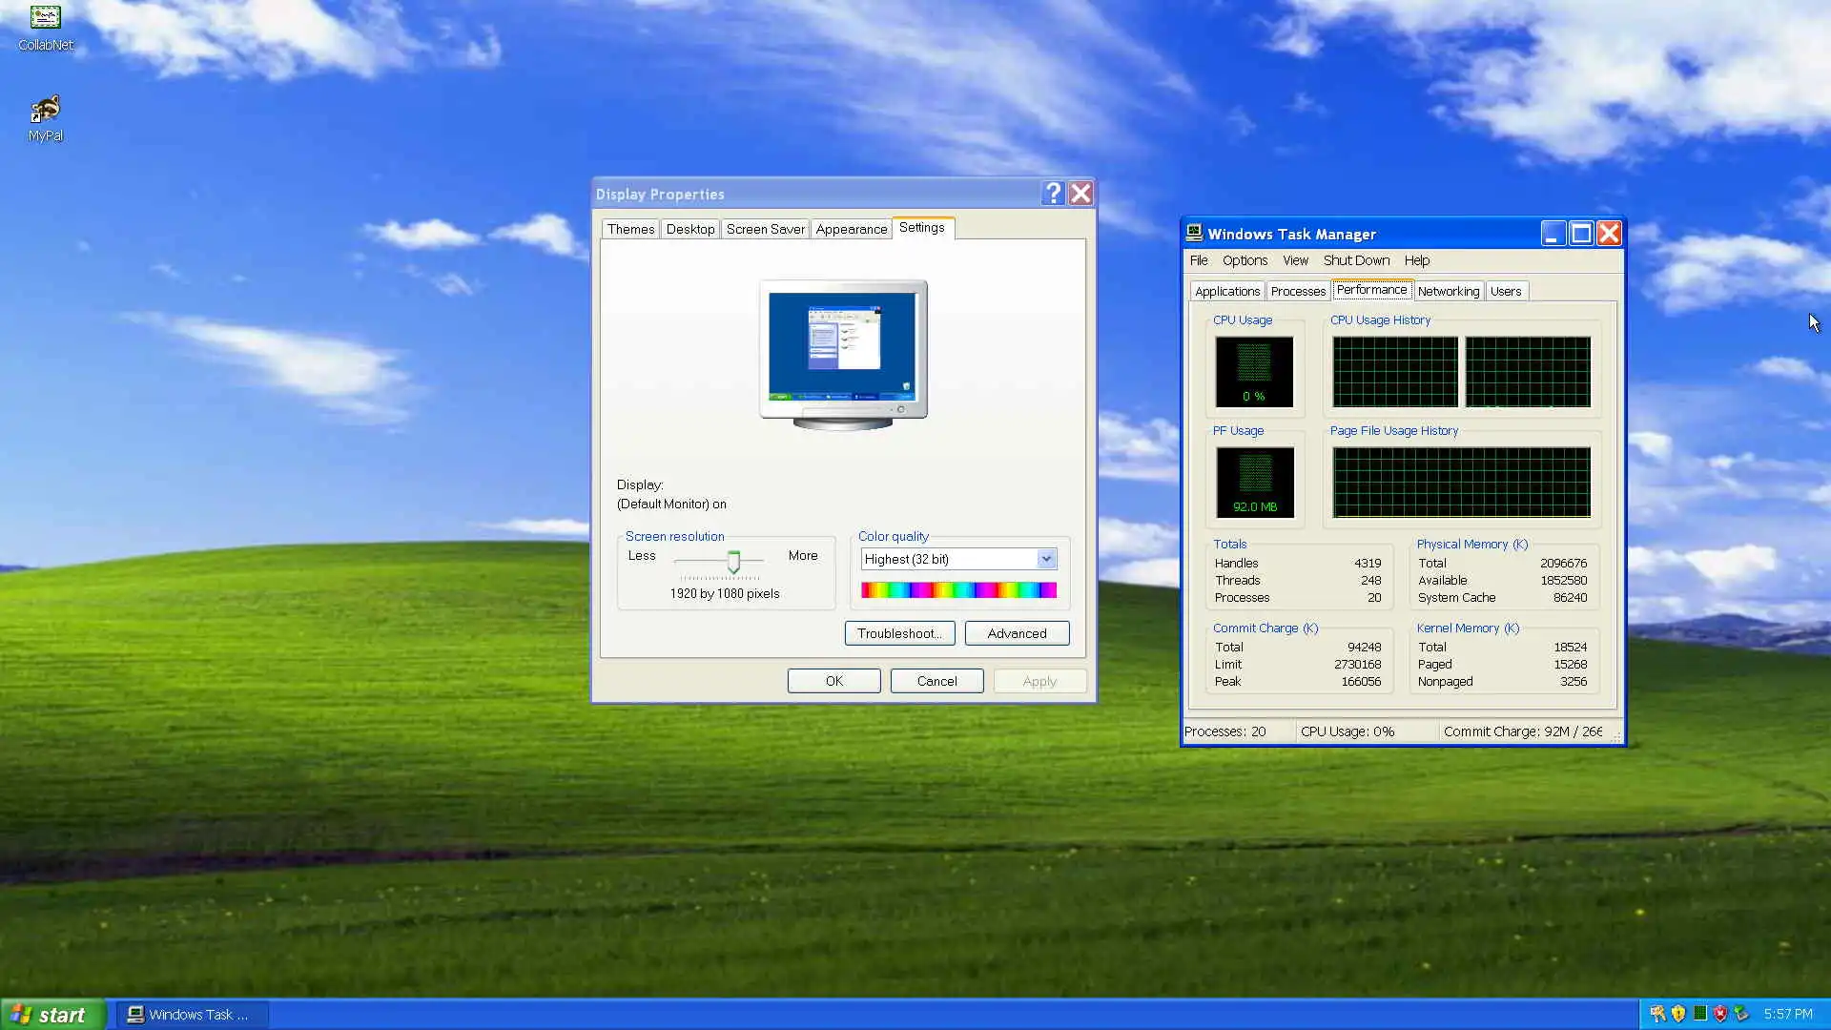The width and height of the screenshot is (1831, 1030).
Task: Click the screen resolution slider thumb
Action: [733, 562]
